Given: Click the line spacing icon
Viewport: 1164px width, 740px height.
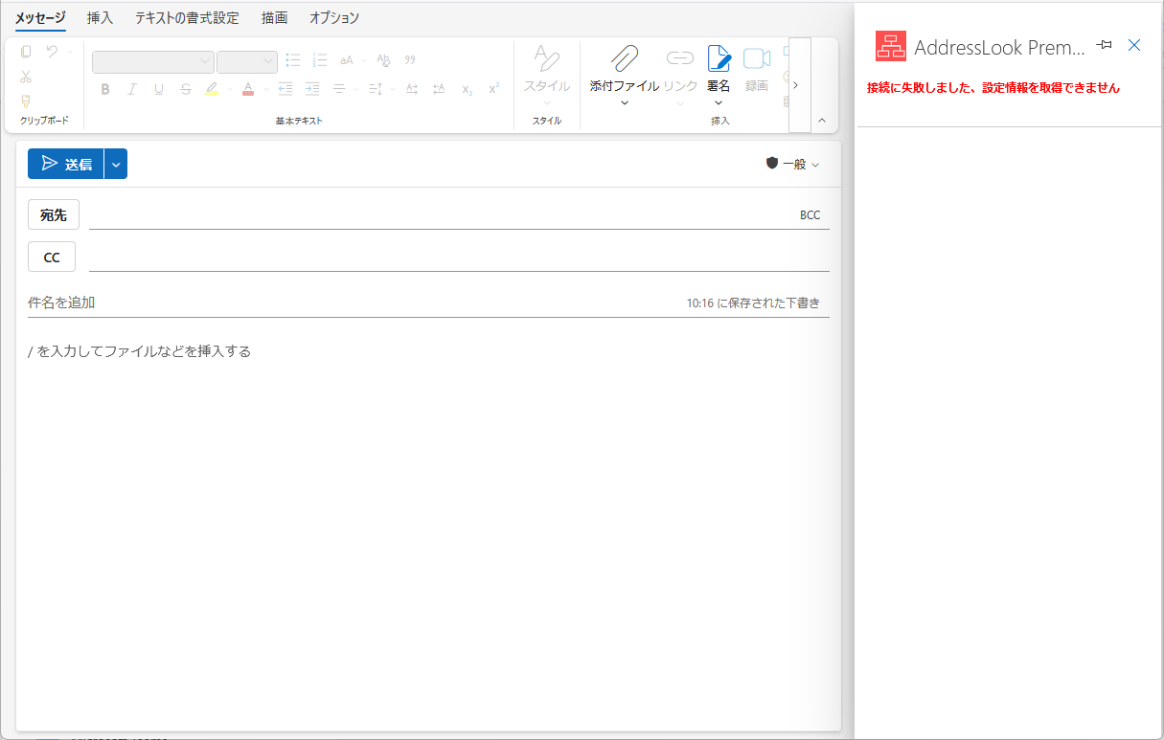Looking at the screenshot, I should tap(375, 89).
